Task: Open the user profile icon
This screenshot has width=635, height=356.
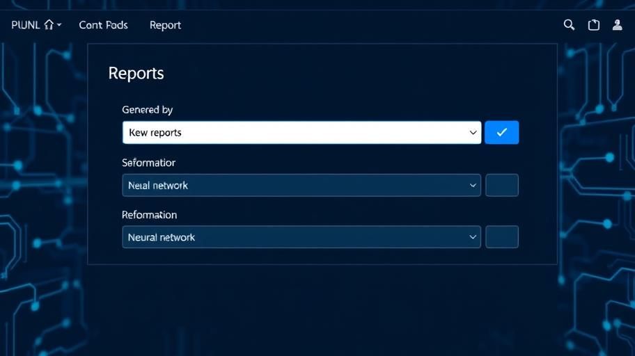Action: [617, 25]
